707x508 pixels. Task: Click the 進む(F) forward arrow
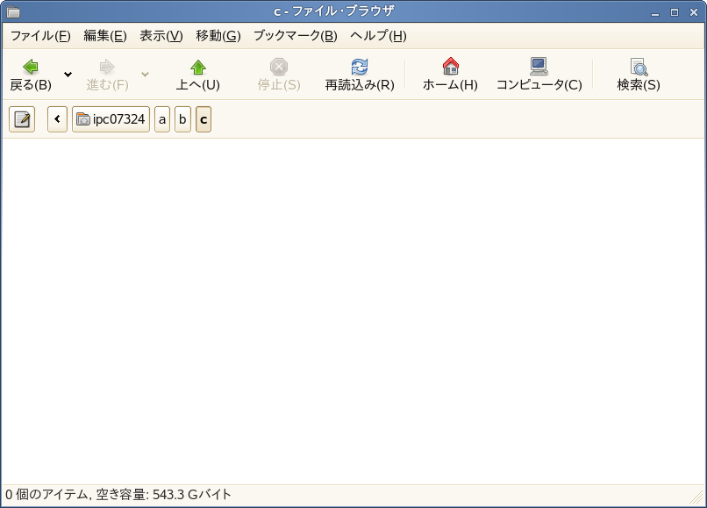coord(107,75)
